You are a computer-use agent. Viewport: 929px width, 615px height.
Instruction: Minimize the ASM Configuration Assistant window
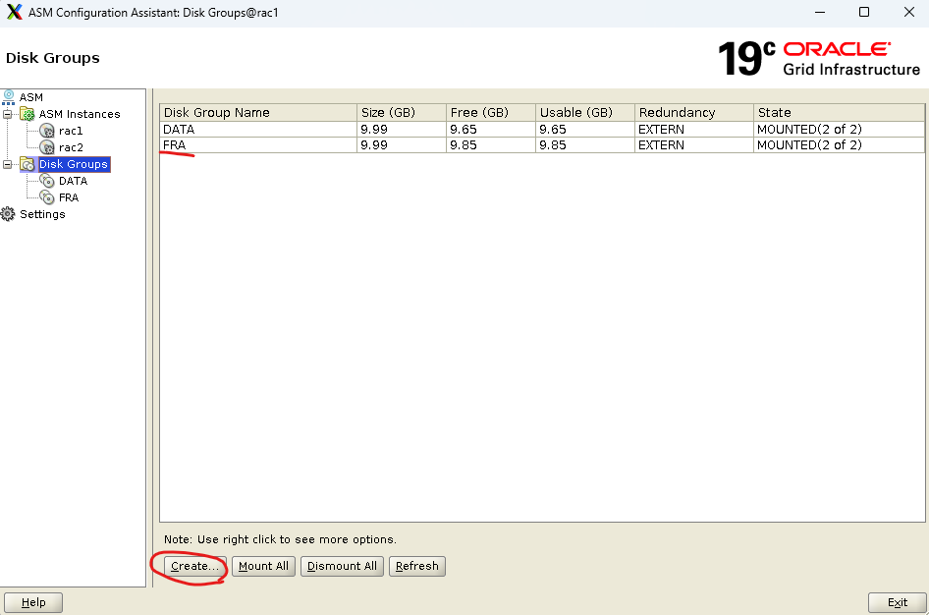pyautogui.click(x=820, y=12)
